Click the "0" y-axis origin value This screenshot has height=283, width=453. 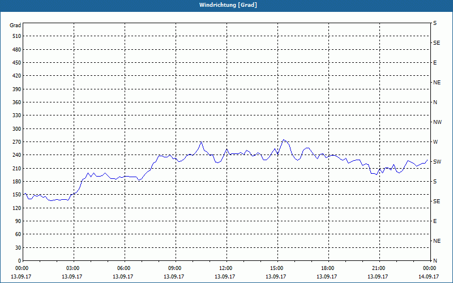(x=19, y=261)
